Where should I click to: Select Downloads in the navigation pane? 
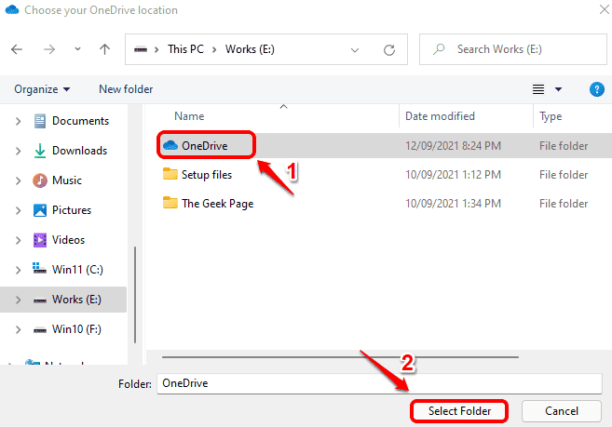pyautogui.click(x=79, y=151)
